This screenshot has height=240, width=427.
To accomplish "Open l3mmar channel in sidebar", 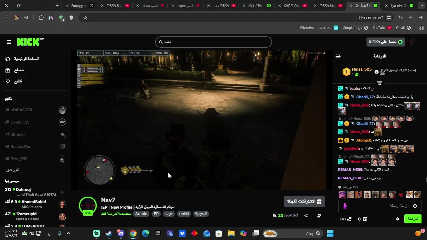I will [35, 134].
